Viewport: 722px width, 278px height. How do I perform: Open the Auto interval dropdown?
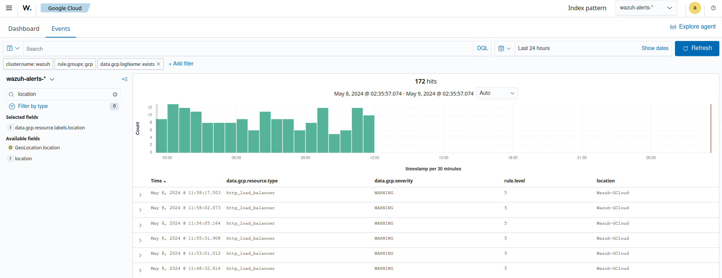[x=497, y=93]
